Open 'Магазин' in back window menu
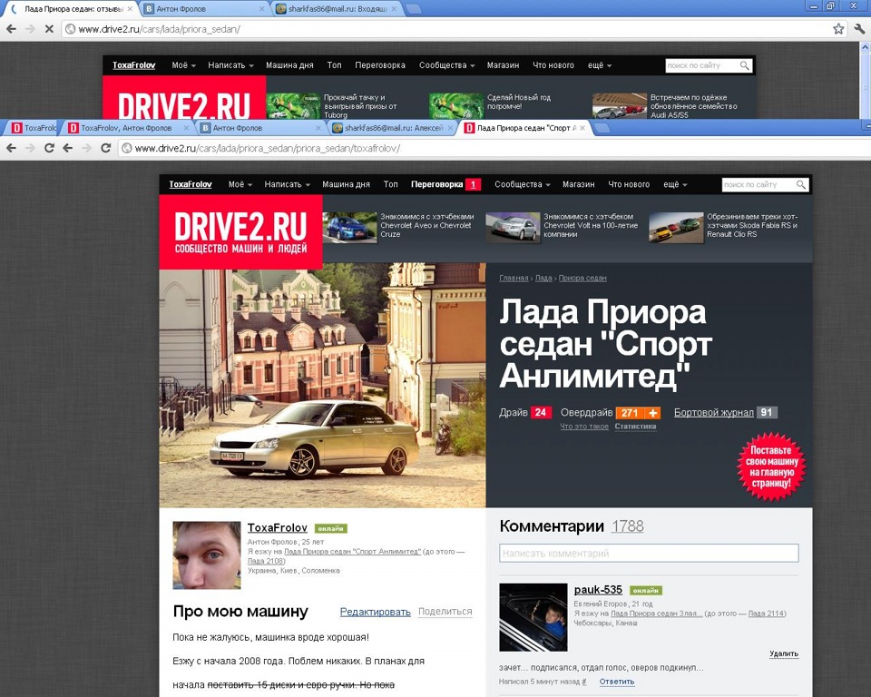 pyautogui.click(x=503, y=65)
